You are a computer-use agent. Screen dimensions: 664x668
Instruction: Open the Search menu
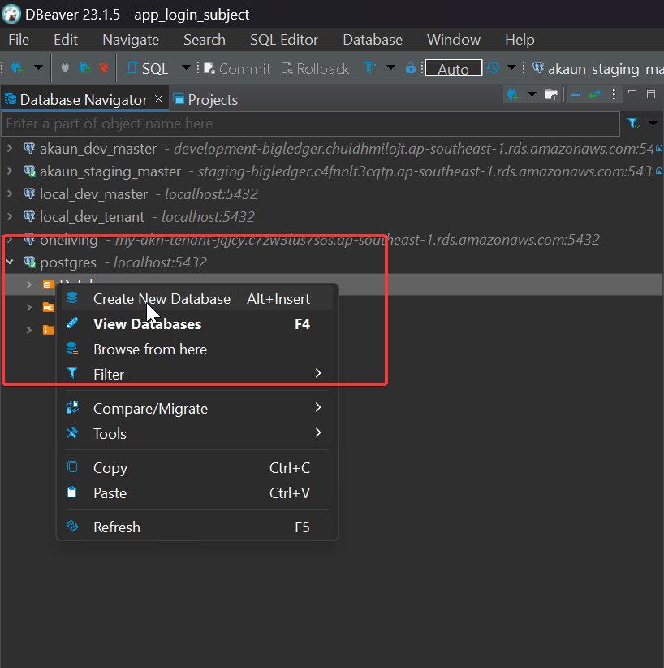click(205, 40)
